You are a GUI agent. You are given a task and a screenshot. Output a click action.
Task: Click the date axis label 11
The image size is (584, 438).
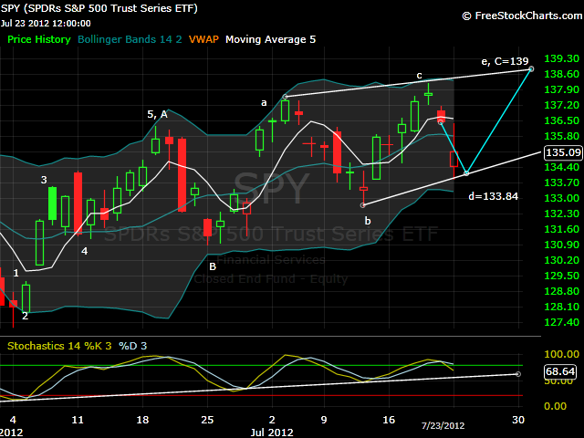[x=78, y=420]
